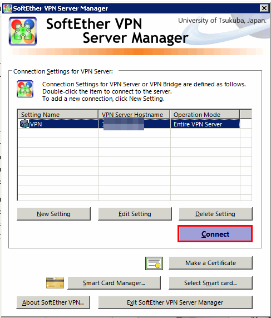Select the VPN connection setting row

[x=129, y=124]
